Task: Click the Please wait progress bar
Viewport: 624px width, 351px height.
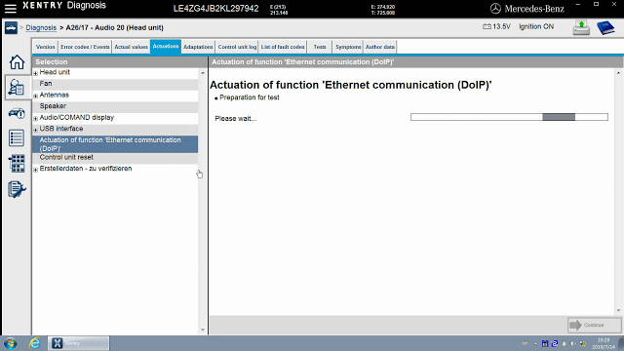Action: [509, 117]
